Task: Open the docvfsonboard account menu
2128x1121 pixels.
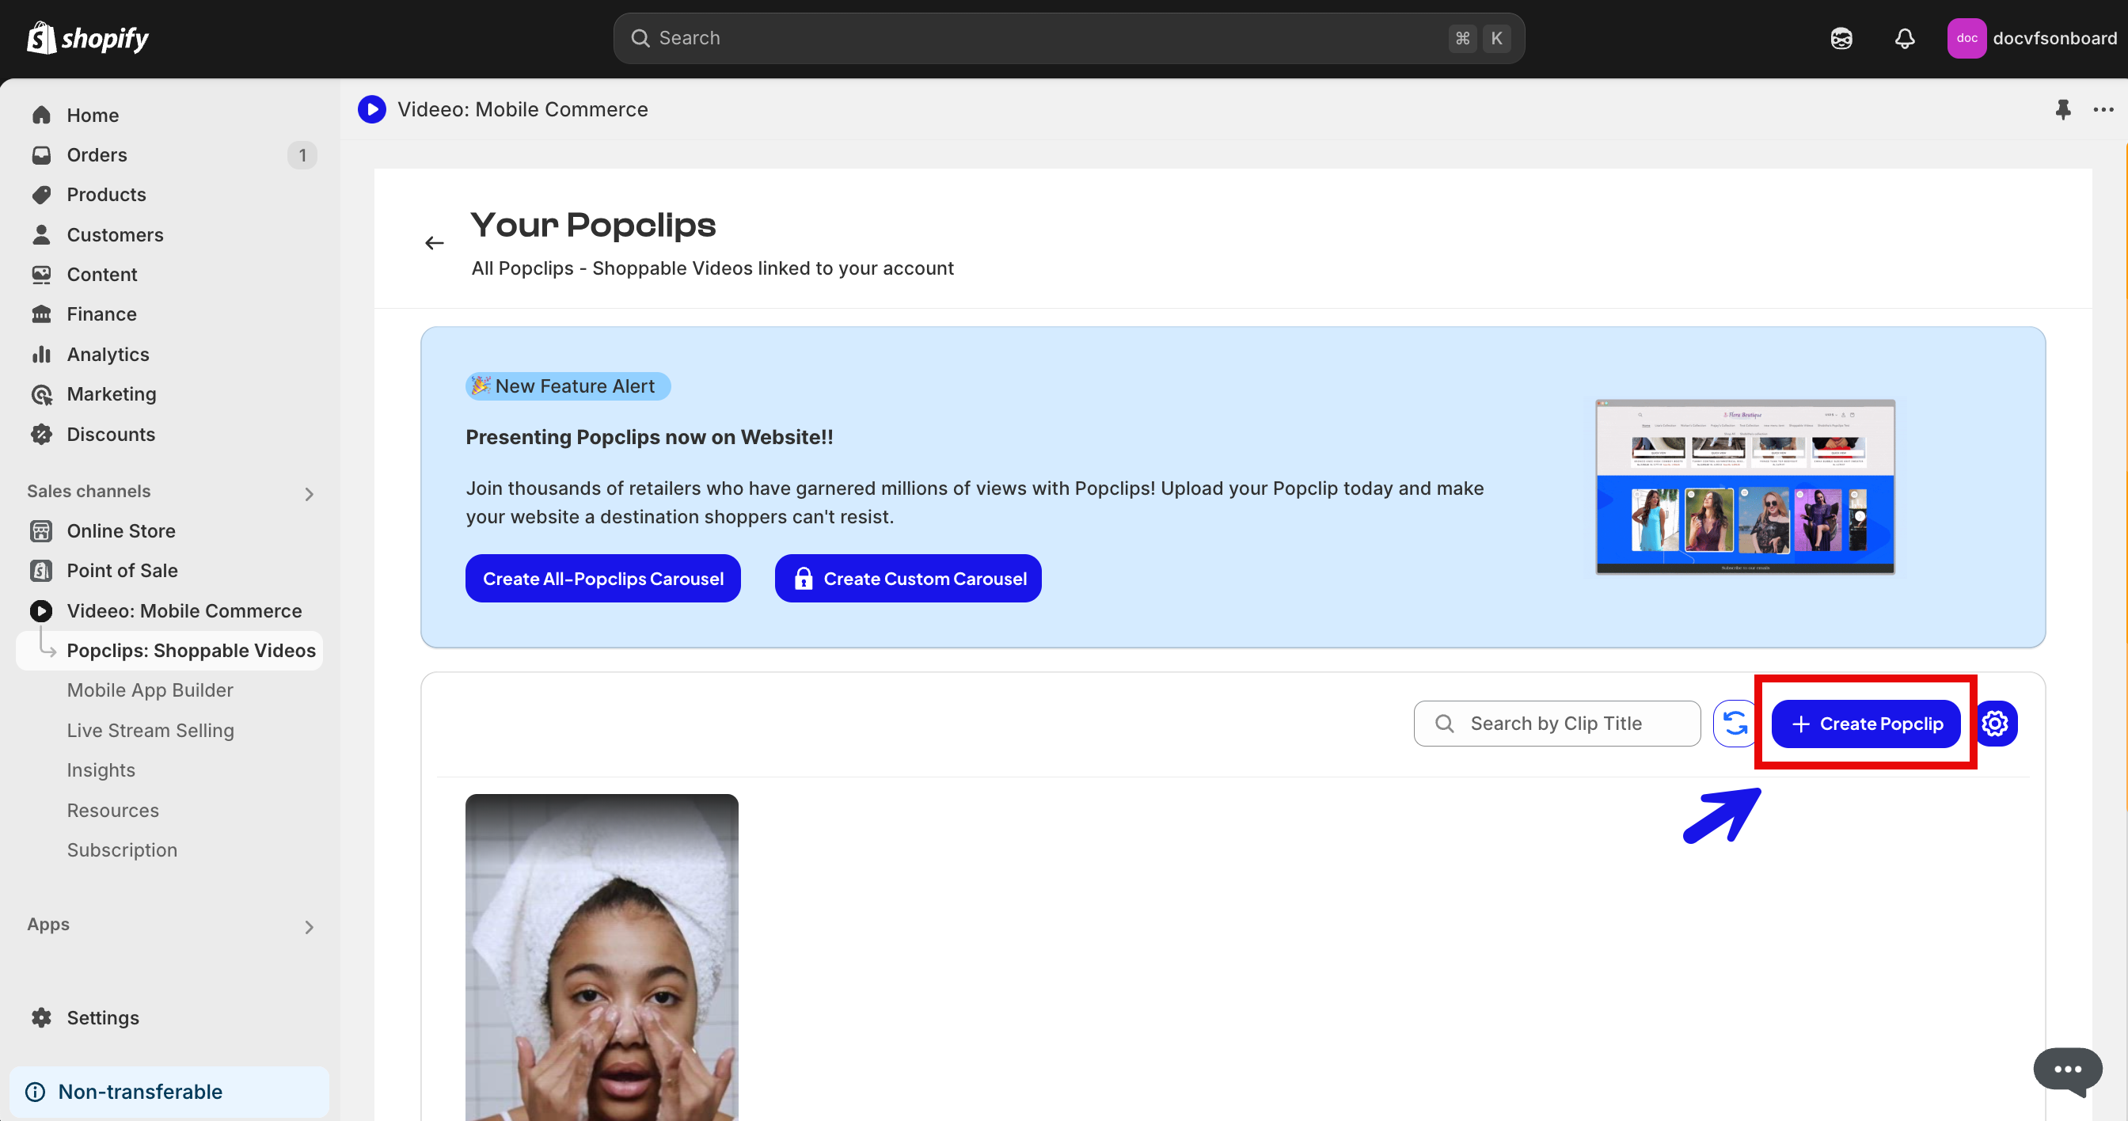Action: 2032,38
